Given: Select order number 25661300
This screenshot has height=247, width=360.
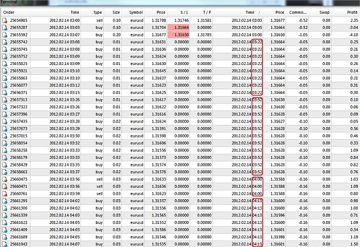Looking at the screenshot, I should click(x=18, y=208).
